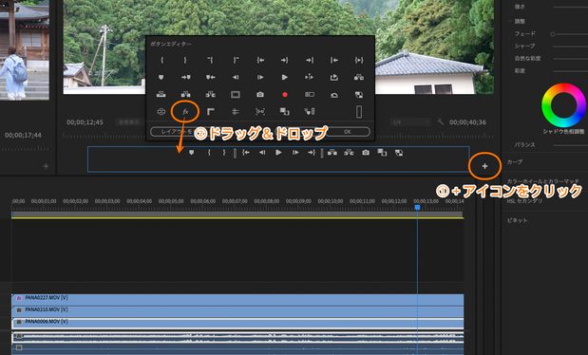This screenshot has width=588, height=355.
Task: Pick Play Around icon in Button Editor
Action: (310, 77)
